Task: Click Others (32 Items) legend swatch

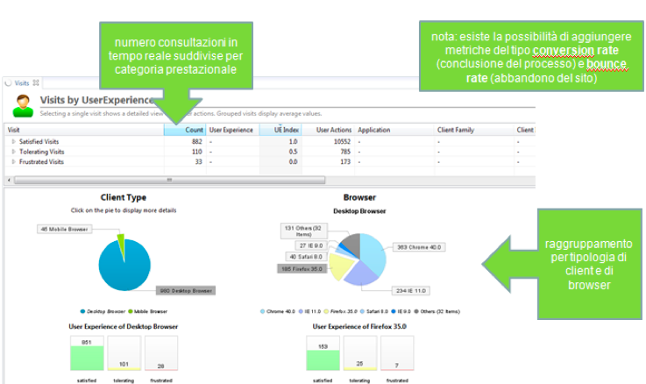Action: coord(416,311)
